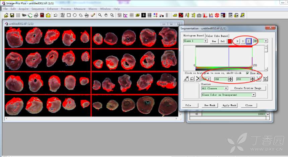
Task: Toggle the I channel button
Action: [249, 41]
